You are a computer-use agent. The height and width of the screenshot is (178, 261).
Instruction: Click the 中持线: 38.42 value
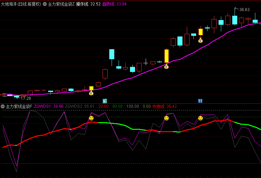tap(164, 106)
